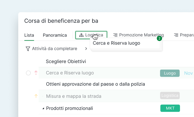Expand the chevron after Attività da completare
The image size is (194, 117).
coord(86,49)
